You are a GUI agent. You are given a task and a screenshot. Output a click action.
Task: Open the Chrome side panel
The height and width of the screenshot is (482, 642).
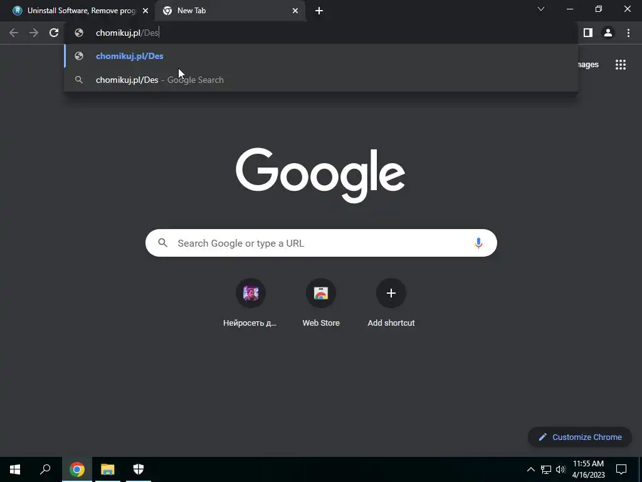[588, 33]
